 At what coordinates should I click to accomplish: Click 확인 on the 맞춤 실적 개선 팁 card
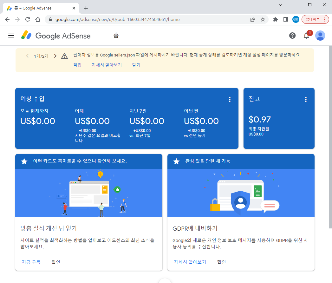[56, 262]
